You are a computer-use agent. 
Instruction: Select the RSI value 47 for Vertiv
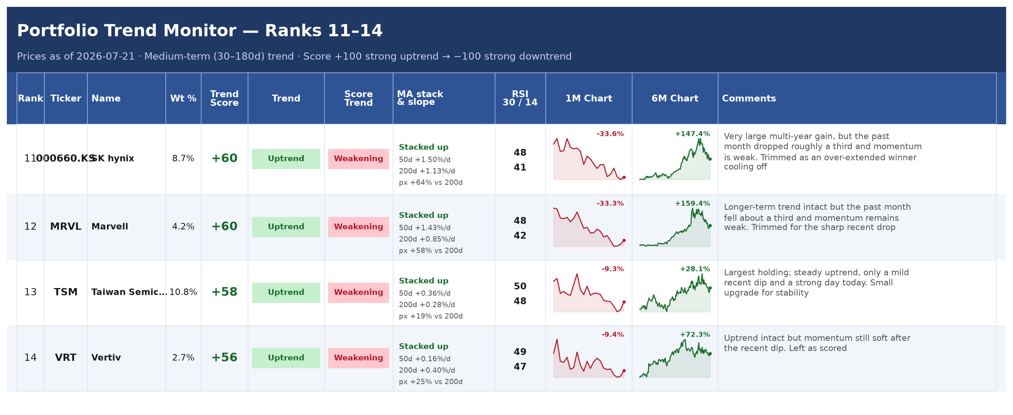(x=520, y=367)
